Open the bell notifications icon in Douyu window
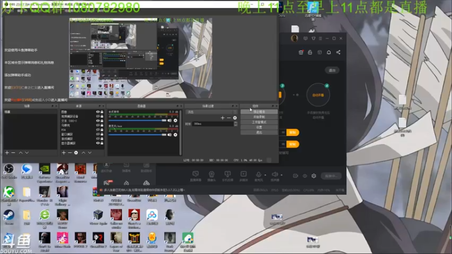Image resolution: width=452 pixels, height=254 pixels. pos(329,52)
